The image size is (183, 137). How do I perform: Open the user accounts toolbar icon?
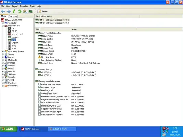coord(25,11)
